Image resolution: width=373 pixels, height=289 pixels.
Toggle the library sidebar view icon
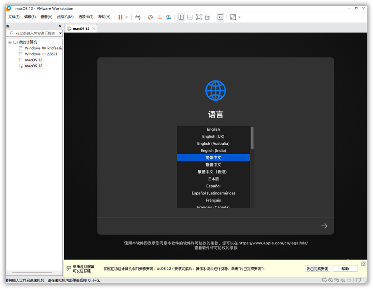tap(181, 17)
